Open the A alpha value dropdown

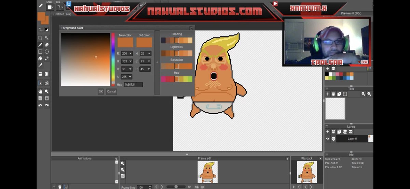click(x=131, y=77)
